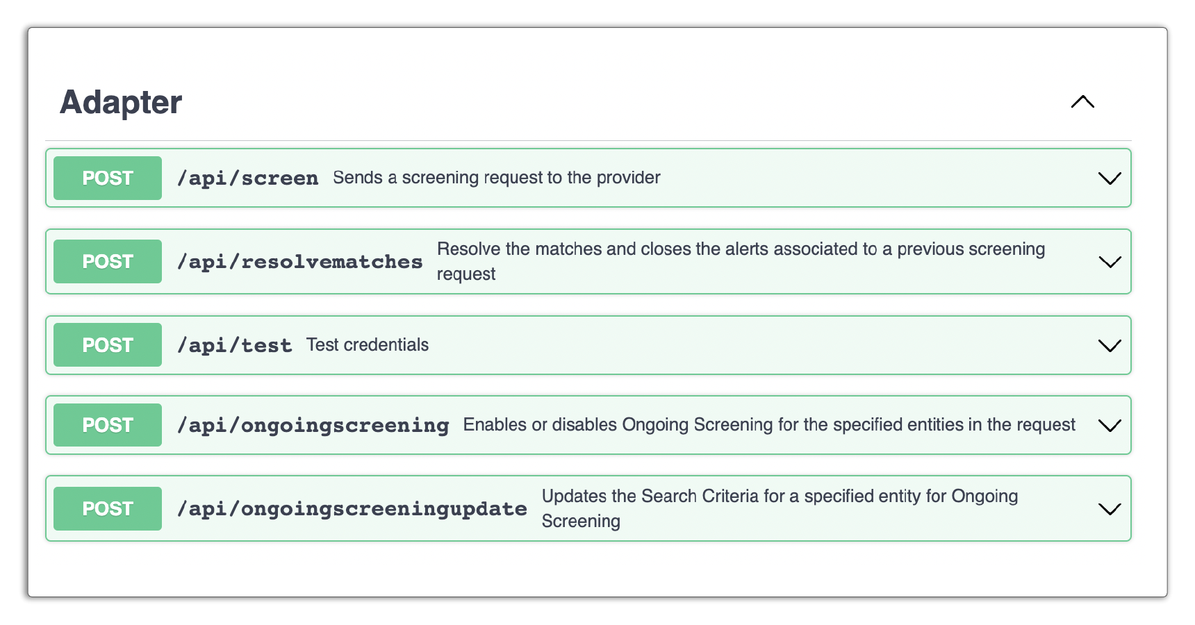Collapse the Adapter section chevron
This screenshot has width=1195, height=625.
point(1082,102)
